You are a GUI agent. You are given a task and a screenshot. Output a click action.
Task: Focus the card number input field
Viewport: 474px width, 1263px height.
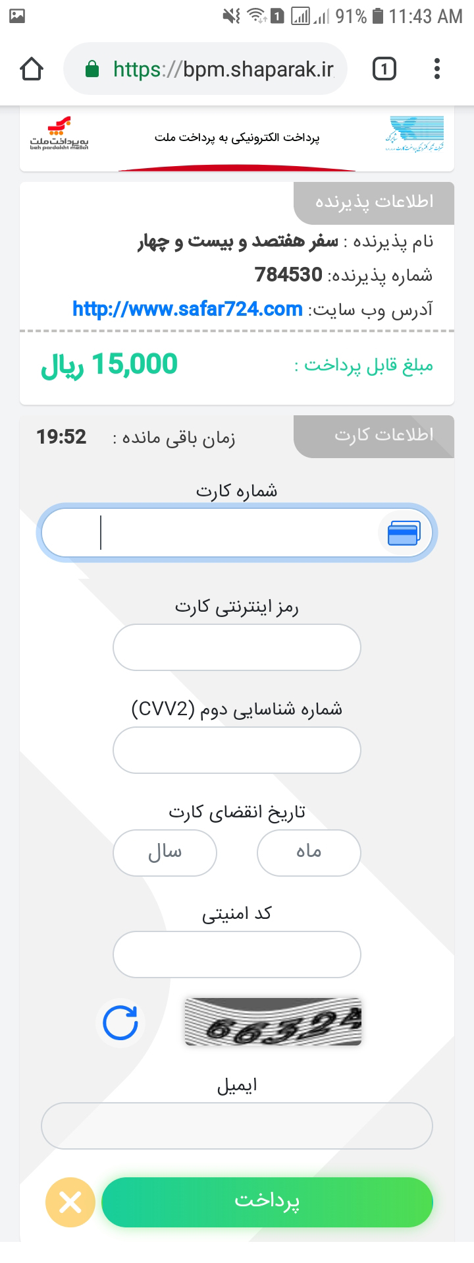click(x=224, y=533)
